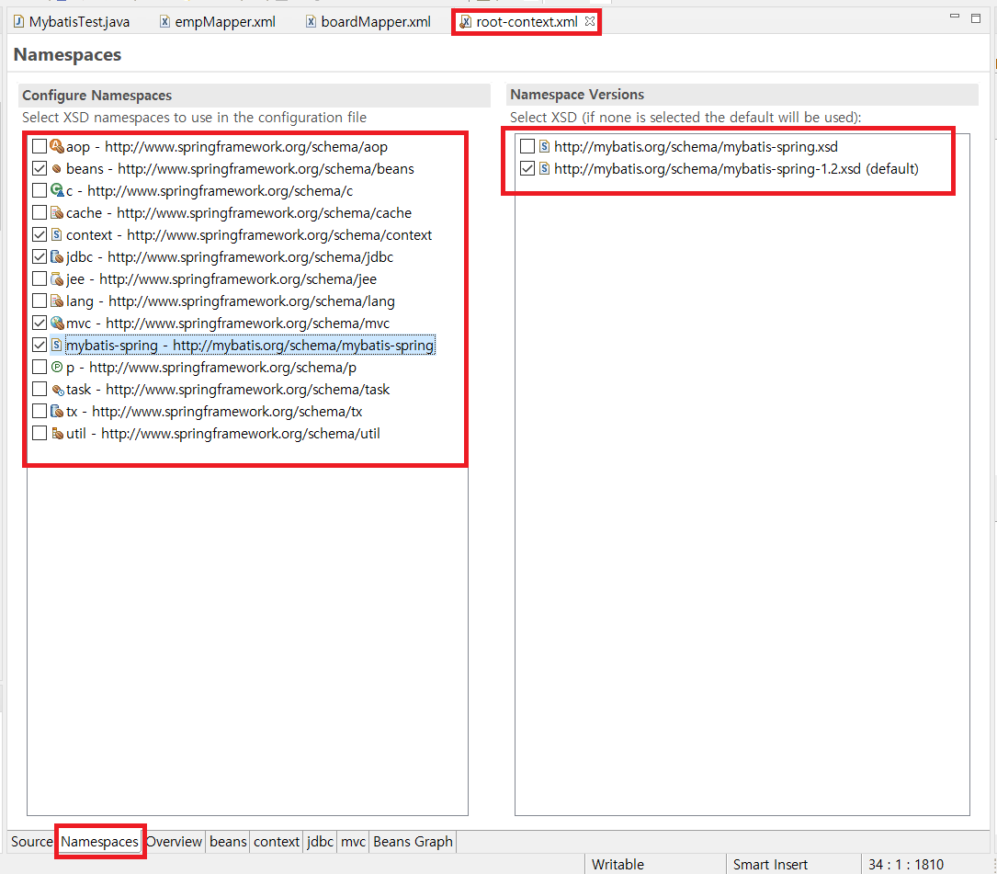
Task: Click the context namespace icon
Action: coord(57,234)
